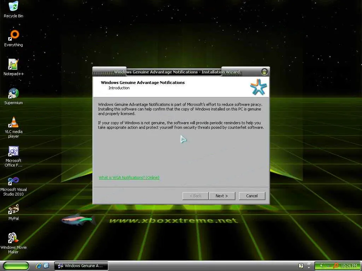Click the wizard title bar text
Image resolution: width=362 pixels, height=271 pixels.
point(177,72)
